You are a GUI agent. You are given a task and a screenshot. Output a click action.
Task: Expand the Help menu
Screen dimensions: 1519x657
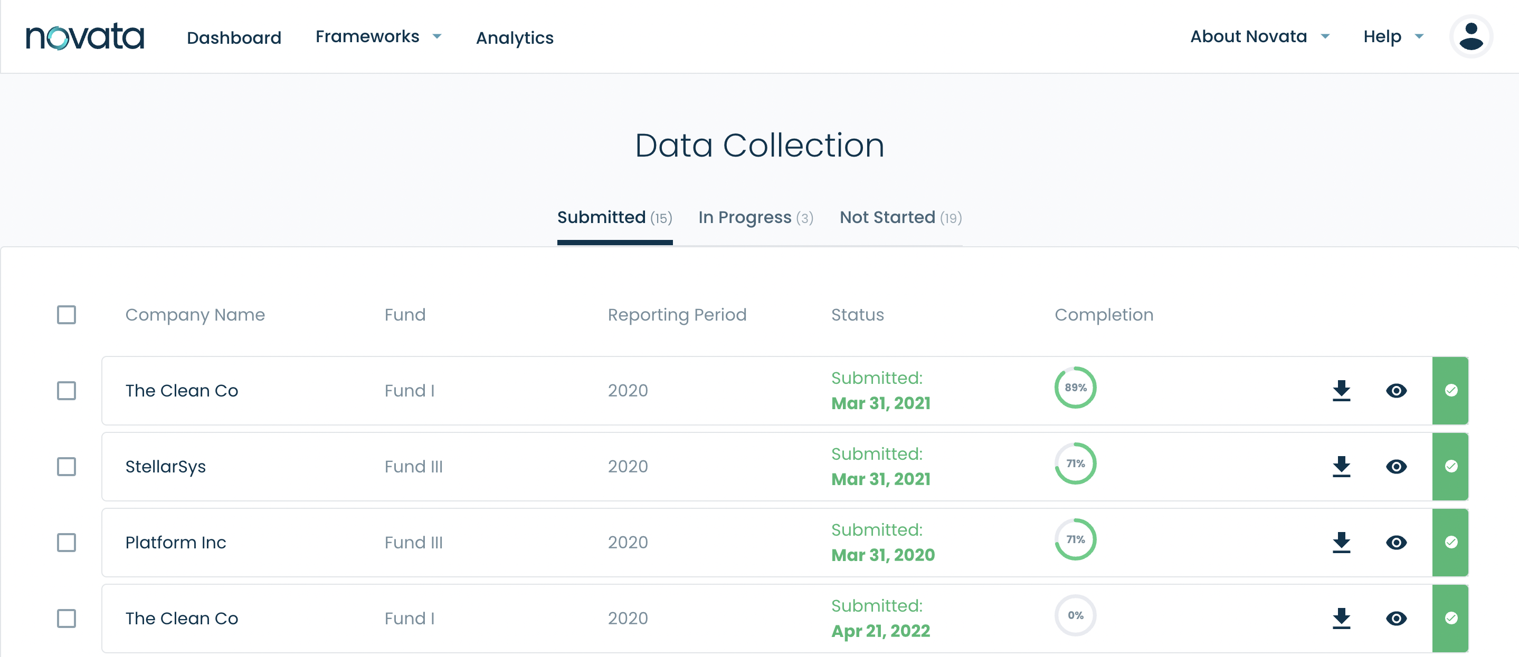pyautogui.click(x=1393, y=36)
